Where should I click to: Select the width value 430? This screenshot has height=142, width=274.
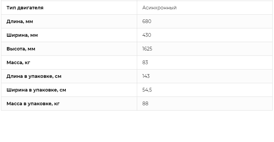pyautogui.click(x=147, y=35)
